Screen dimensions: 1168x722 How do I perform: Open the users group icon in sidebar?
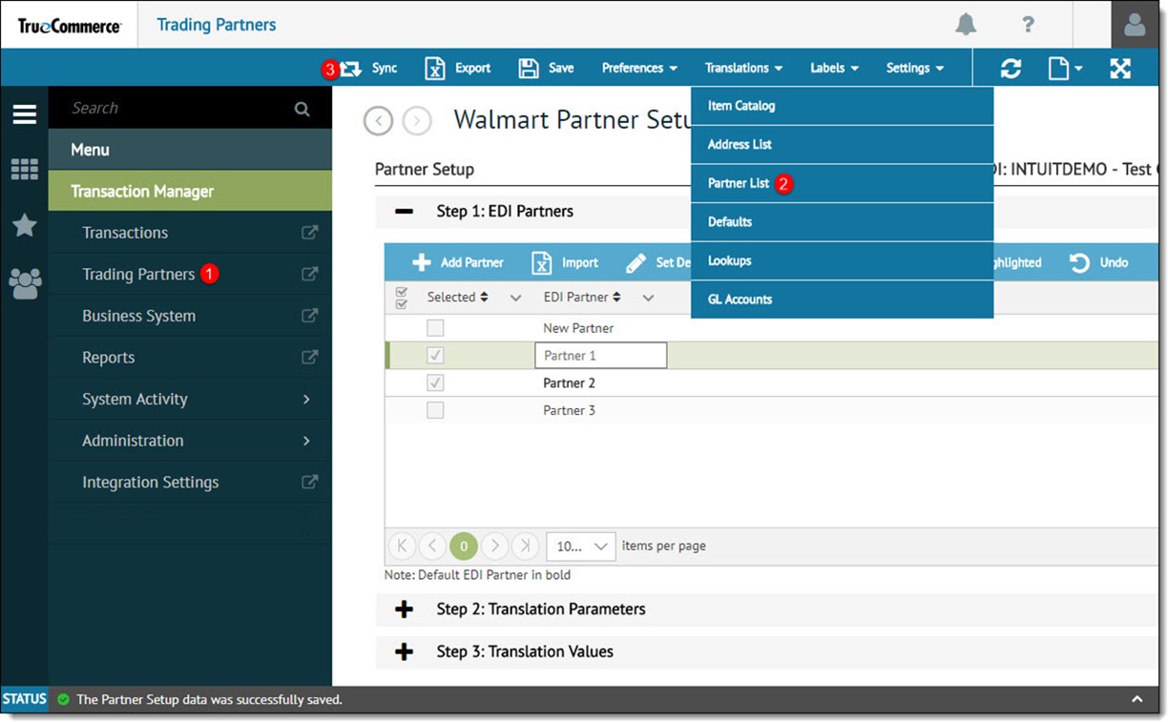pyautogui.click(x=24, y=282)
